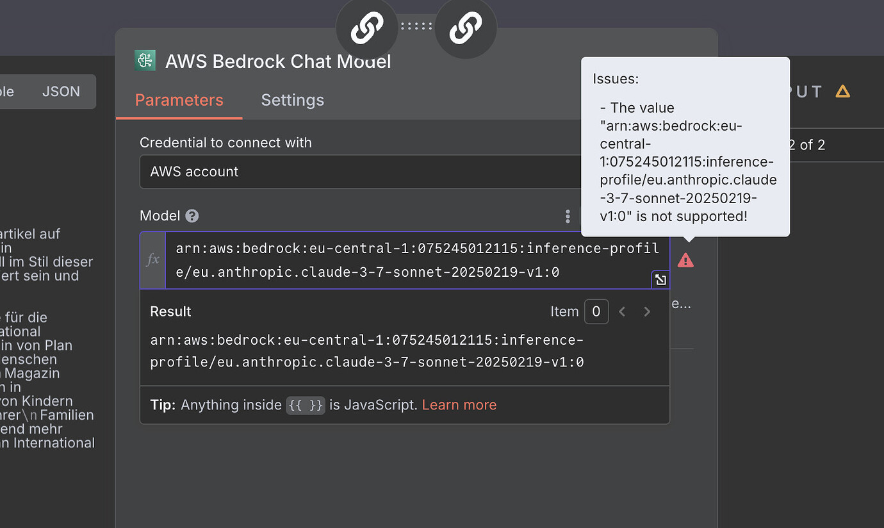
Task: Click the right chain link connector icon
Action: pyautogui.click(x=466, y=28)
